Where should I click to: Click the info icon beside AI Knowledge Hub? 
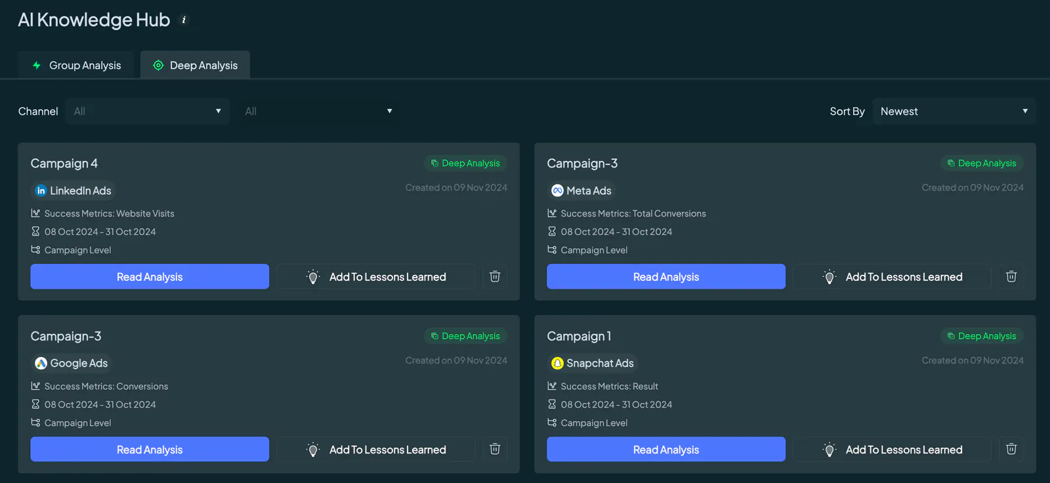184,20
